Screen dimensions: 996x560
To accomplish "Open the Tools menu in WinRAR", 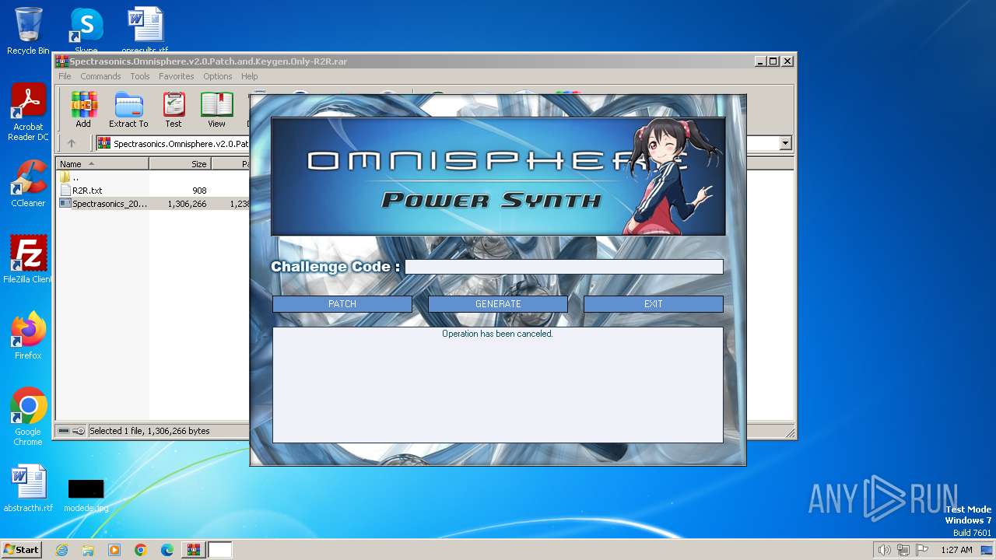I will (140, 76).
